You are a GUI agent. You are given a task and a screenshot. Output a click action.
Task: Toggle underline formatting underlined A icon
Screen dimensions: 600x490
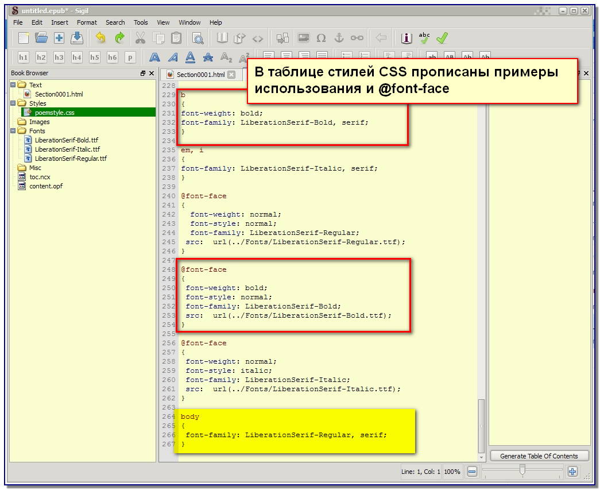(x=190, y=57)
